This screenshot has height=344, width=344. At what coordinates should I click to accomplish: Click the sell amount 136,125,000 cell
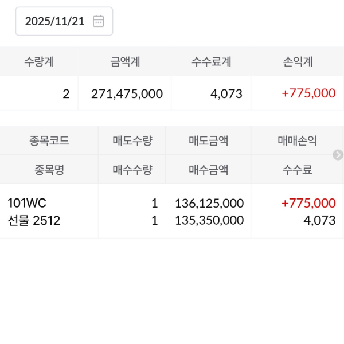tap(209, 203)
